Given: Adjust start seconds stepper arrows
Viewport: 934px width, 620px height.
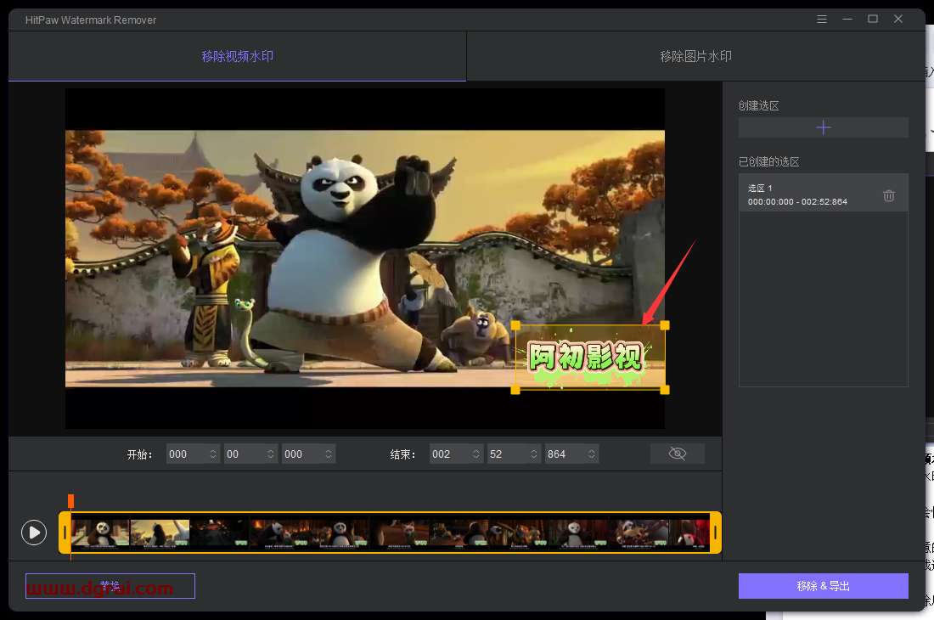Looking at the screenshot, I should pos(271,454).
